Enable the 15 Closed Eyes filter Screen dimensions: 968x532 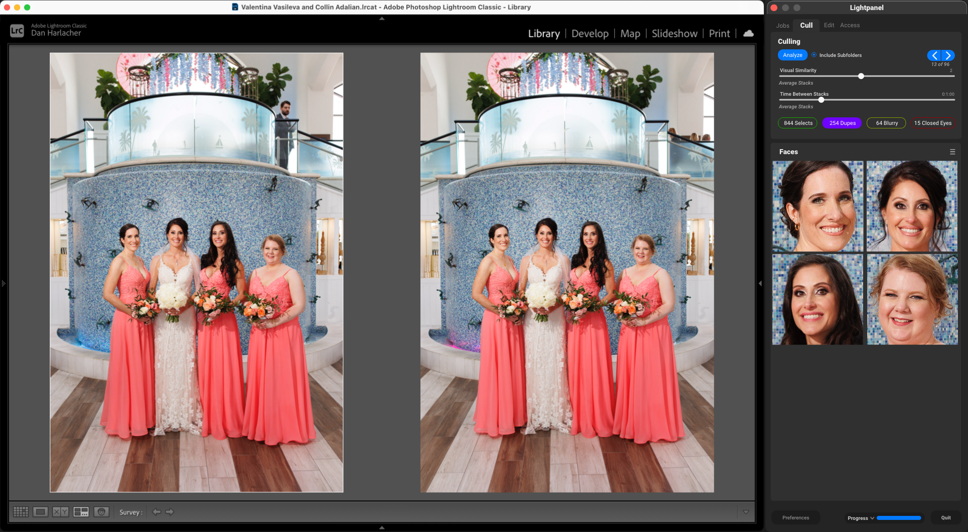coord(933,123)
